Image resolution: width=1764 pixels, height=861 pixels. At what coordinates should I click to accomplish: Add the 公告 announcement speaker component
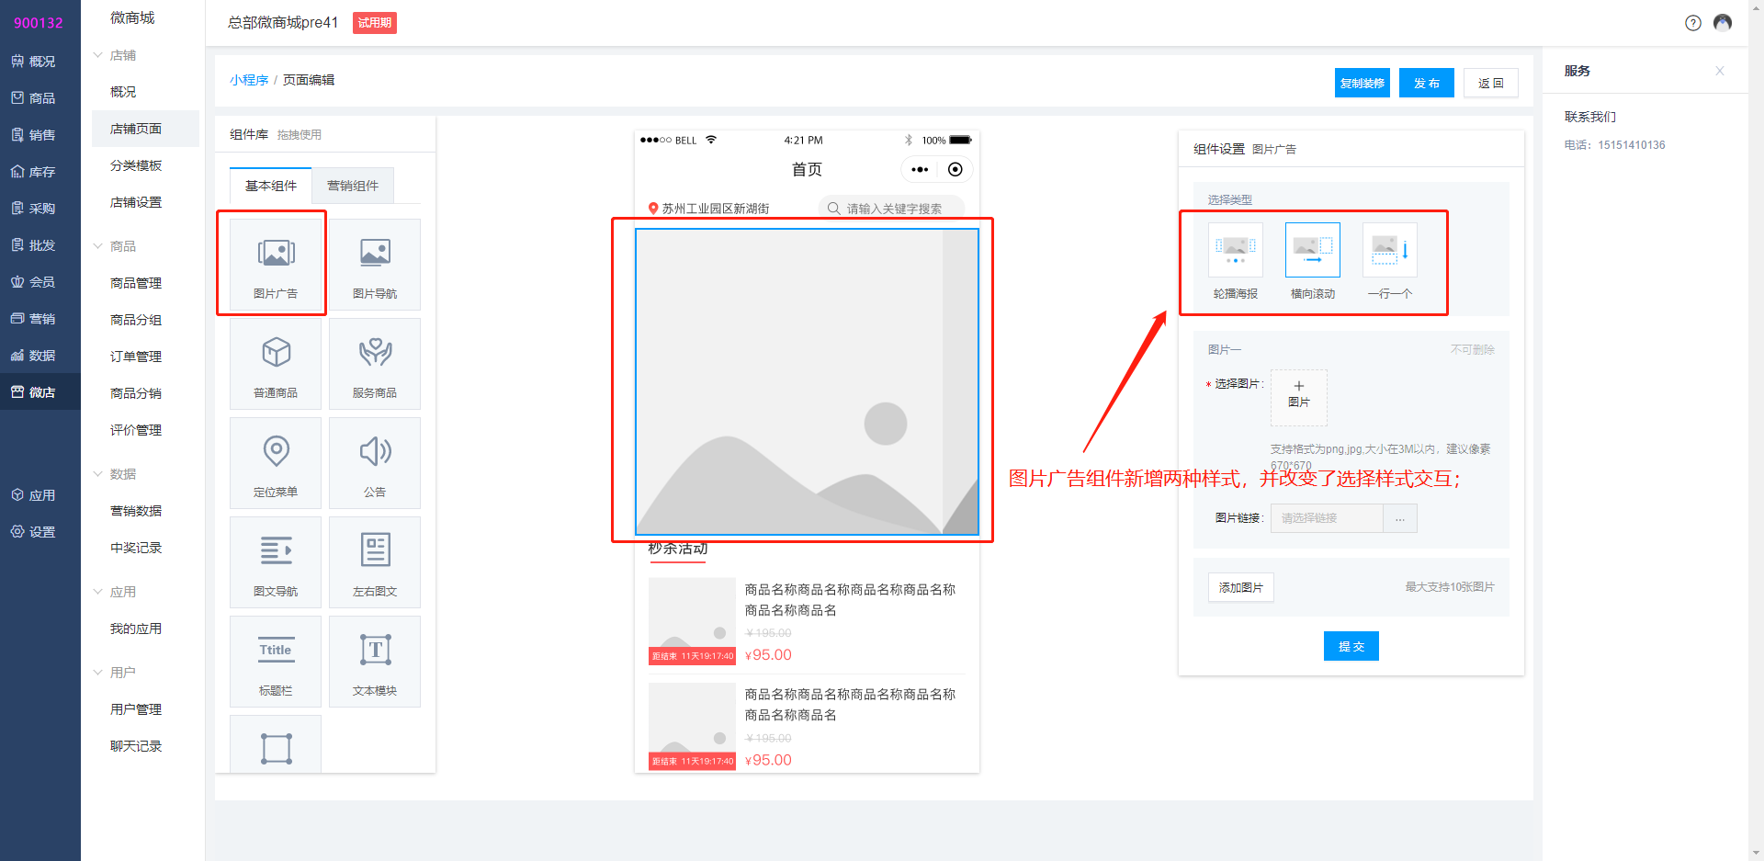(375, 462)
